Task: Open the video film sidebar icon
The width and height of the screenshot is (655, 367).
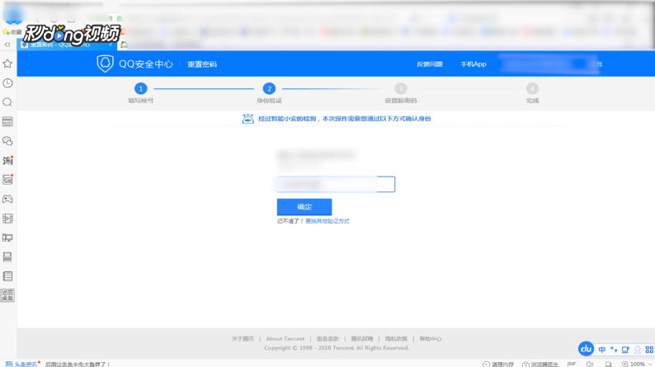Action: (x=7, y=219)
